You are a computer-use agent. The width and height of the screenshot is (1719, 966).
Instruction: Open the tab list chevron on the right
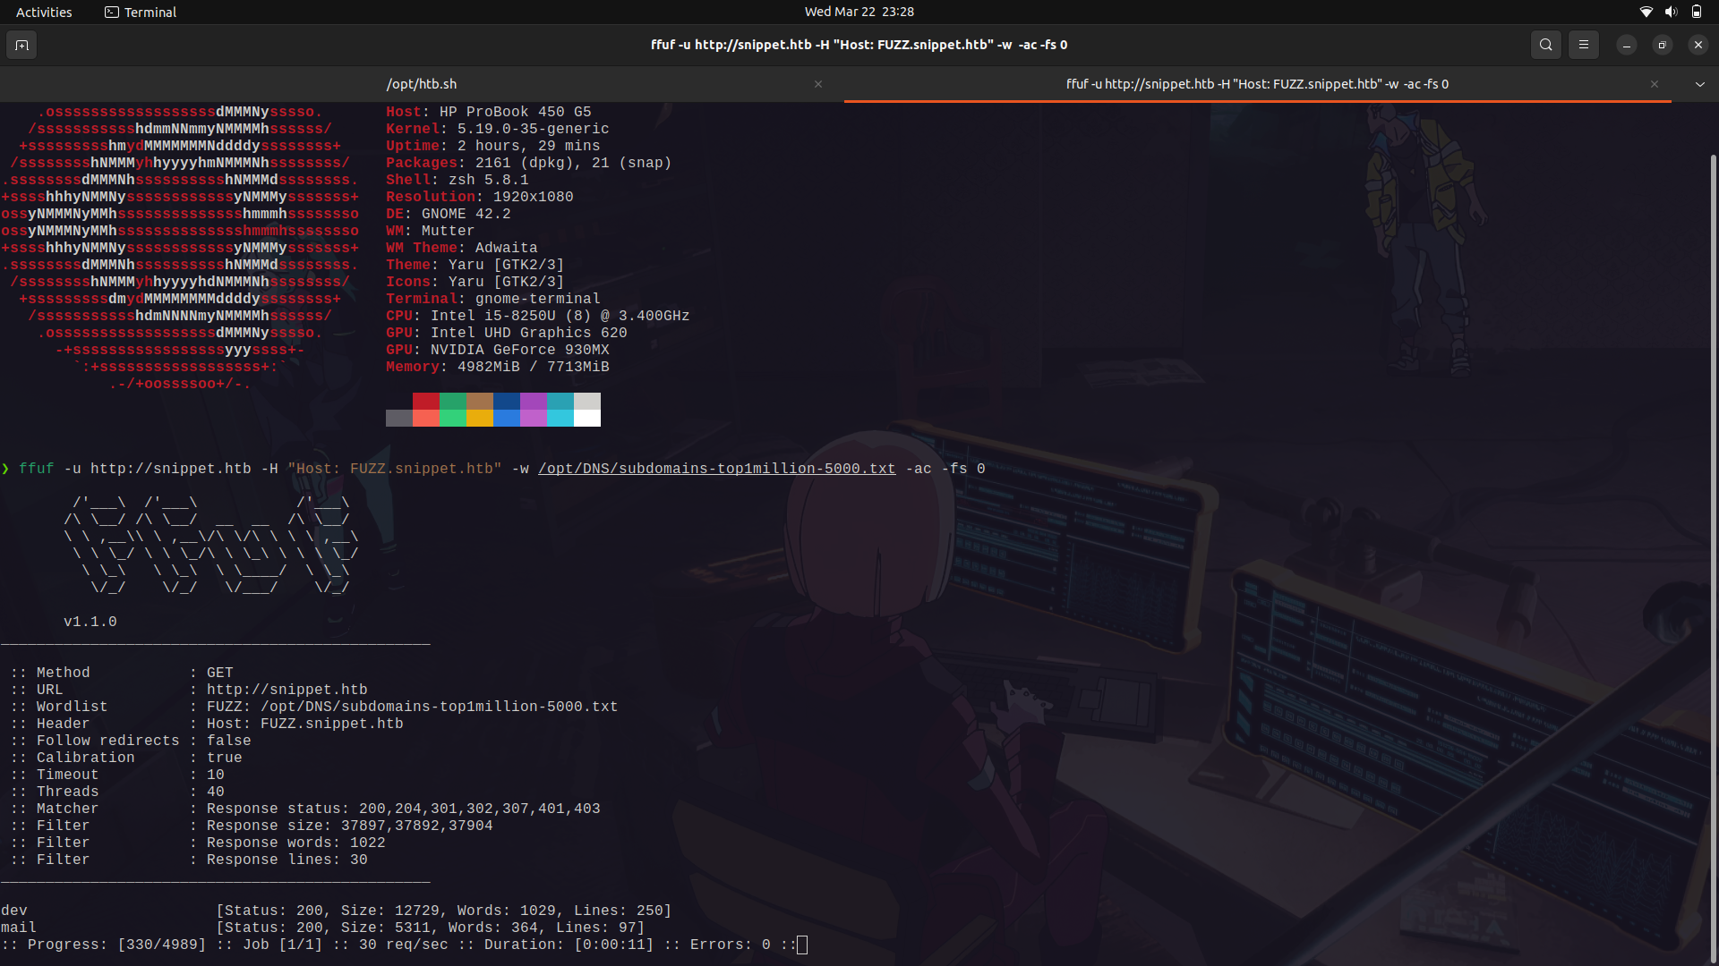pos(1699,83)
